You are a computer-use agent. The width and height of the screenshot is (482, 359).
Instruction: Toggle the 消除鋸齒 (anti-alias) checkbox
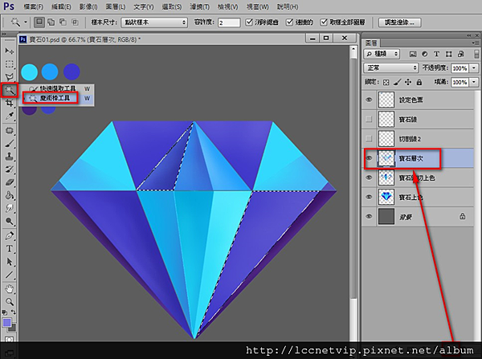pyautogui.click(x=250, y=22)
